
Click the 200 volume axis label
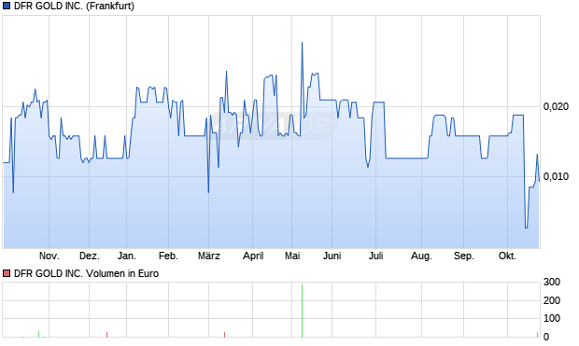coord(552,300)
